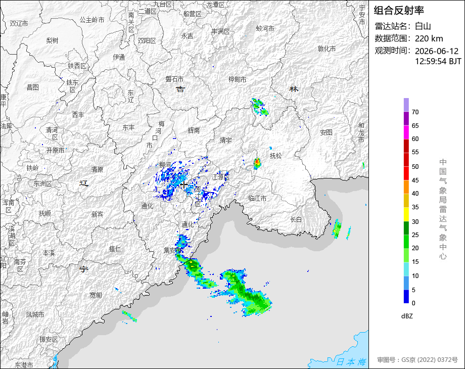This screenshot has height=369, width=465.
Task: Click the legend value 0
Action: click(x=413, y=303)
